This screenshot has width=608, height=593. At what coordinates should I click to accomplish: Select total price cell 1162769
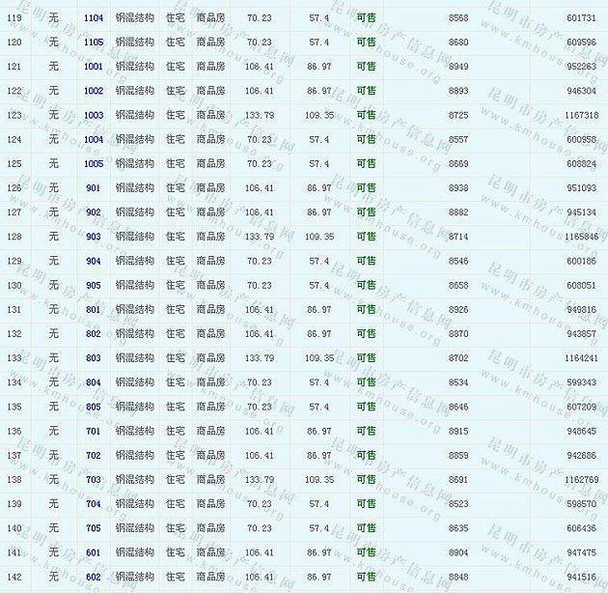coord(581,480)
